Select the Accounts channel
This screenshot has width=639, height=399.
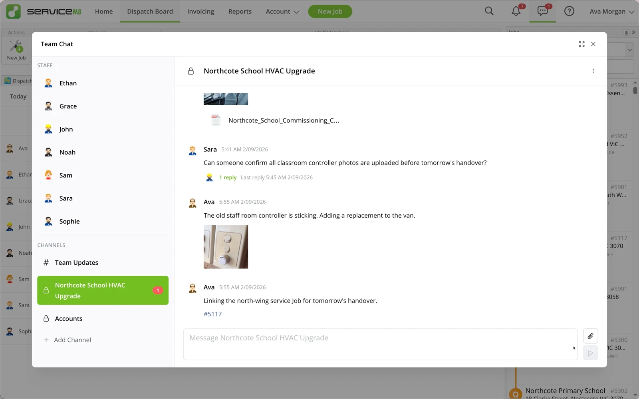(x=103, y=318)
